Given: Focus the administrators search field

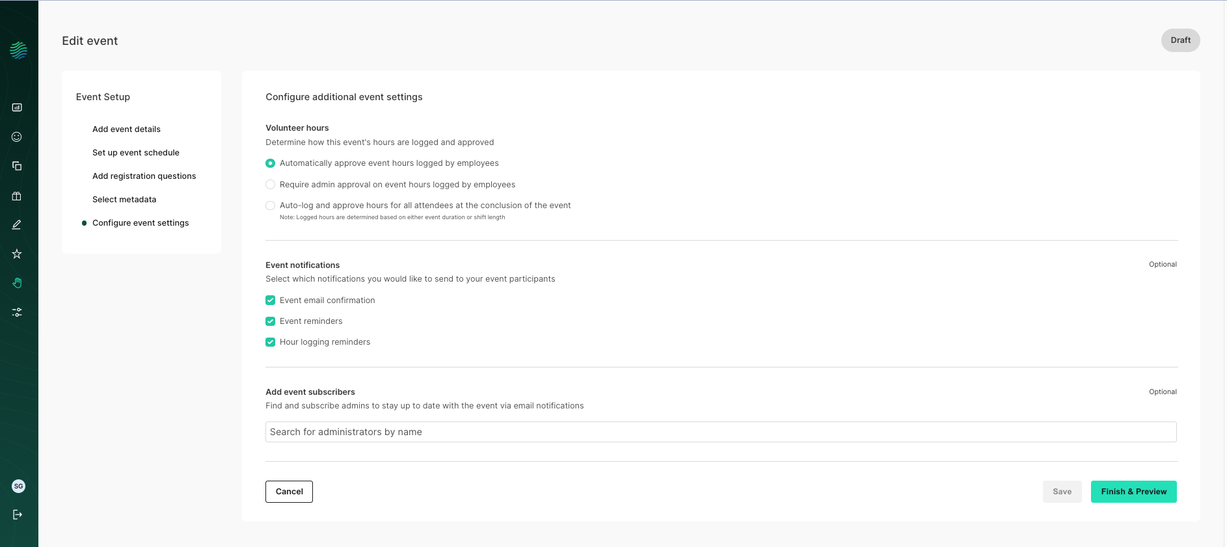Looking at the screenshot, I should coord(721,432).
